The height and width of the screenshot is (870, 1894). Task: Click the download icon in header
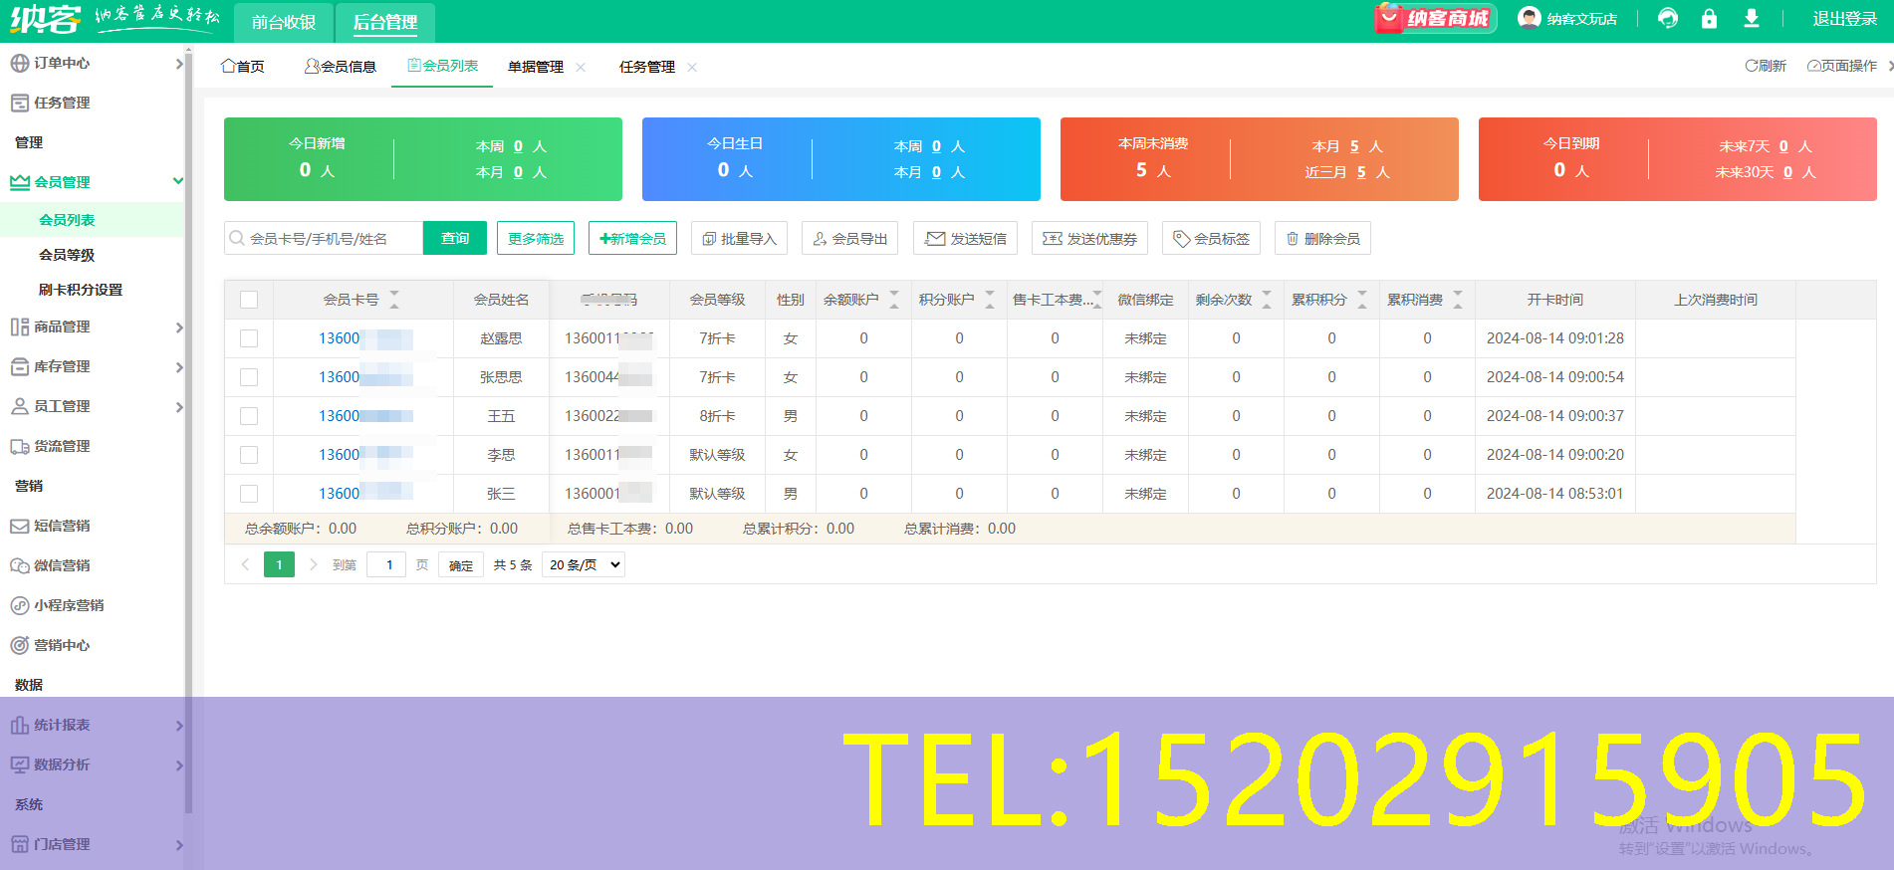[x=1751, y=19]
